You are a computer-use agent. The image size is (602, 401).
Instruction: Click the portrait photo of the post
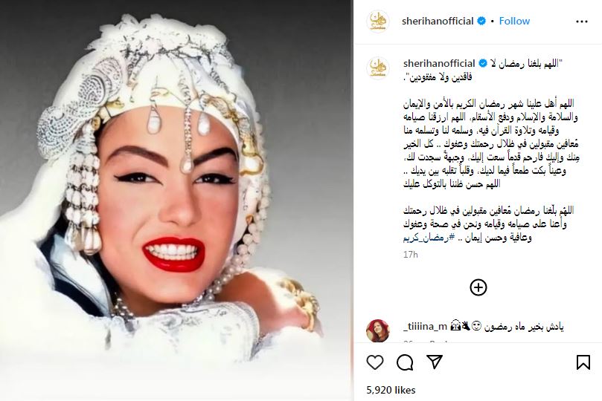(x=176, y=200)
